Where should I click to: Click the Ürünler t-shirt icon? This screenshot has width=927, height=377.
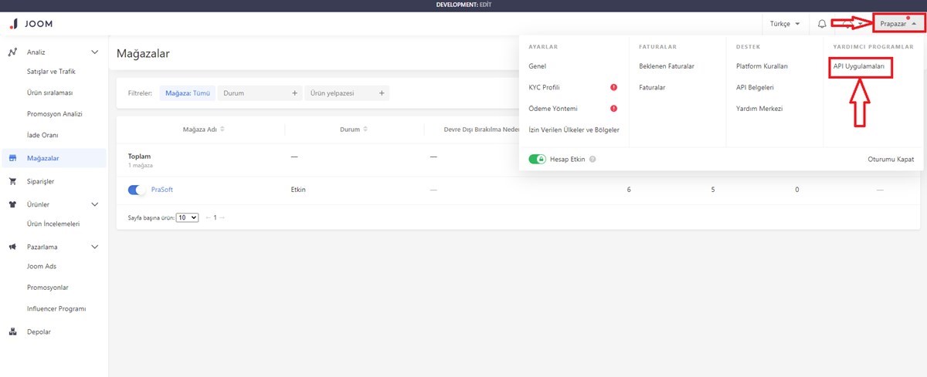12,205
